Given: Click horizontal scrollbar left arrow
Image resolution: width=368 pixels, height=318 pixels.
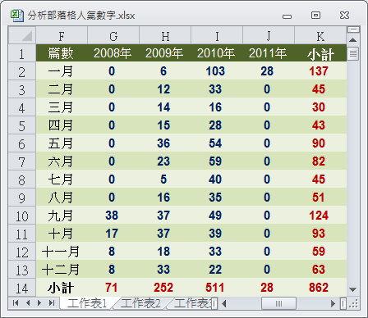Looking at the screenshot, I should click(224, 303).
